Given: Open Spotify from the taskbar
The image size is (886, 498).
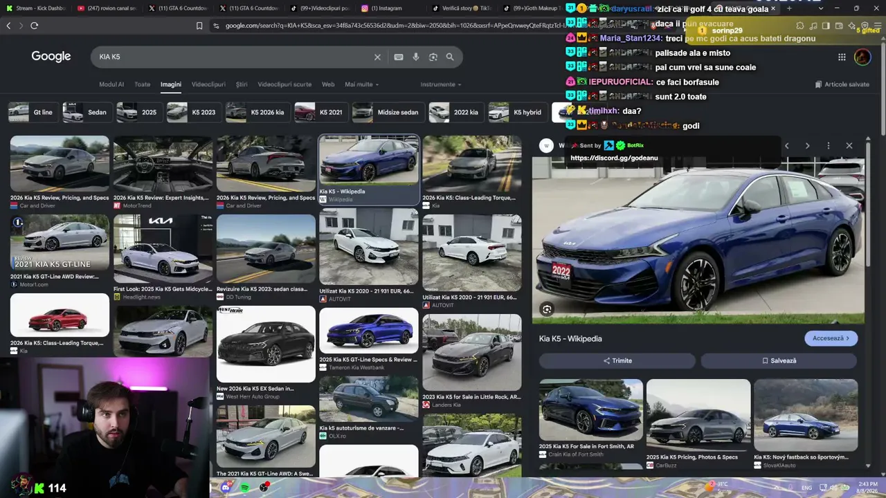Looking at the screenshot, I should (x=246, y=488).
